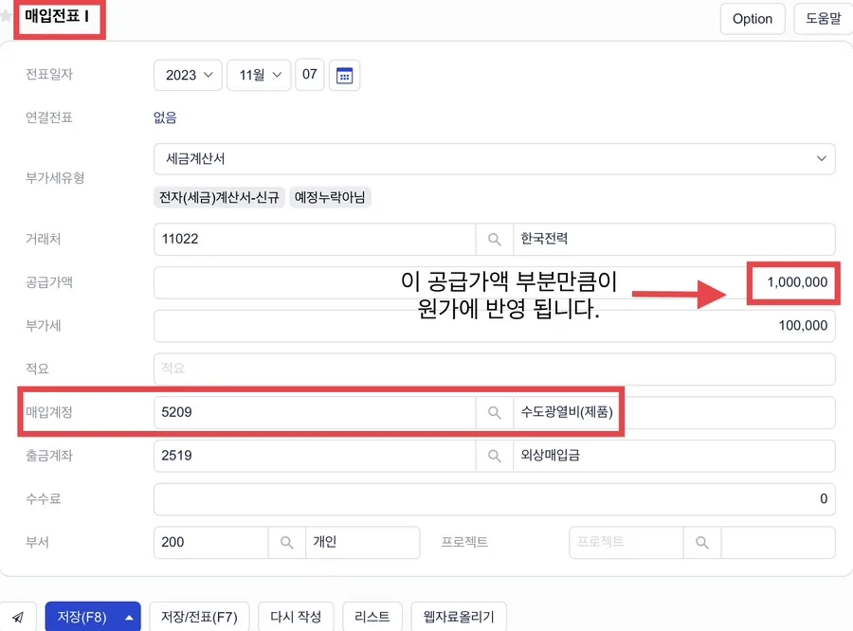853x631 pixels.
Task: Click the 도움말 help button
Action: [823, 19]
